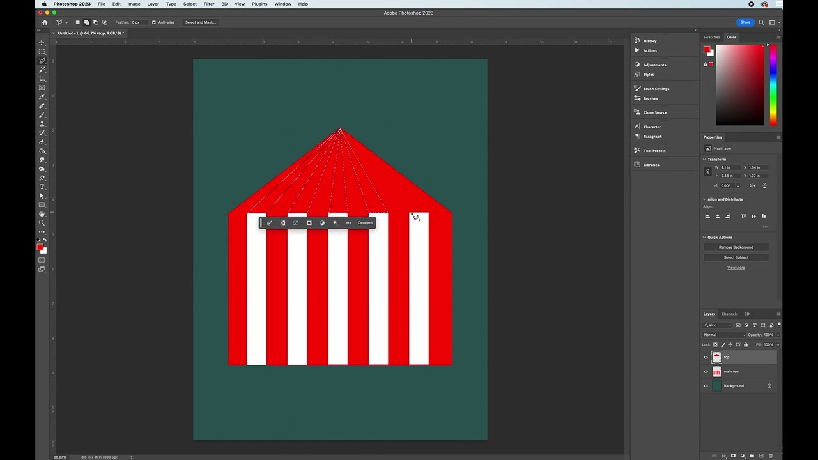Toggle lock all for layer
The height and width of the screenshot is (460, 818).
point(746,344)
